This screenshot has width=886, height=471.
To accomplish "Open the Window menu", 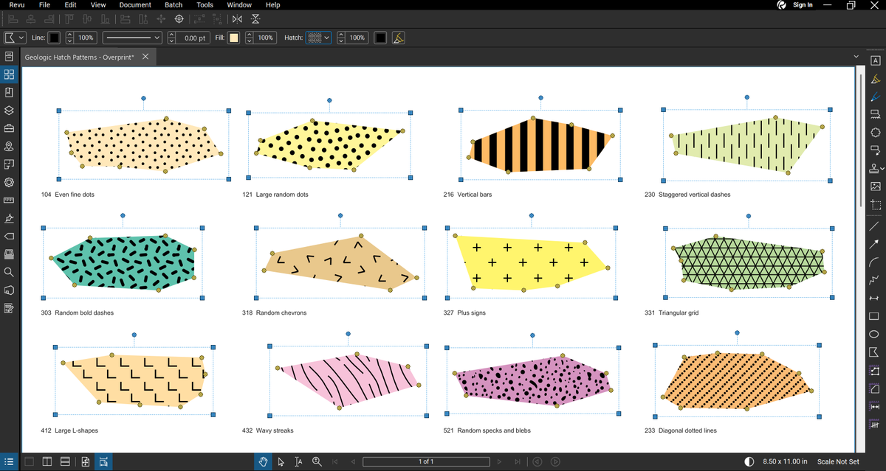I will tap(239, 5).
